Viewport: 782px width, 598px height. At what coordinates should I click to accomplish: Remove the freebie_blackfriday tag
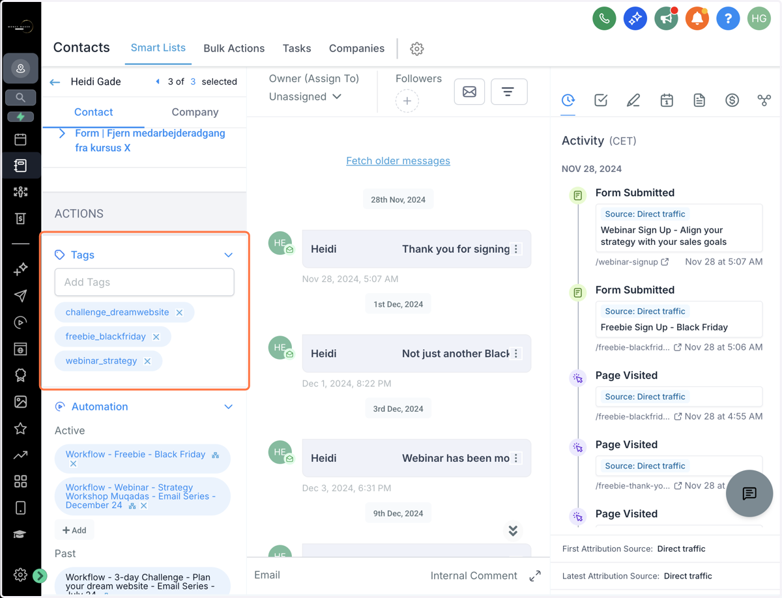[x=156, y=337]
